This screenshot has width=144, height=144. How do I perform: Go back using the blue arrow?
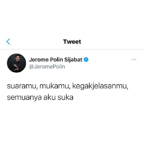pyautogui.click(x=8, y=42)
